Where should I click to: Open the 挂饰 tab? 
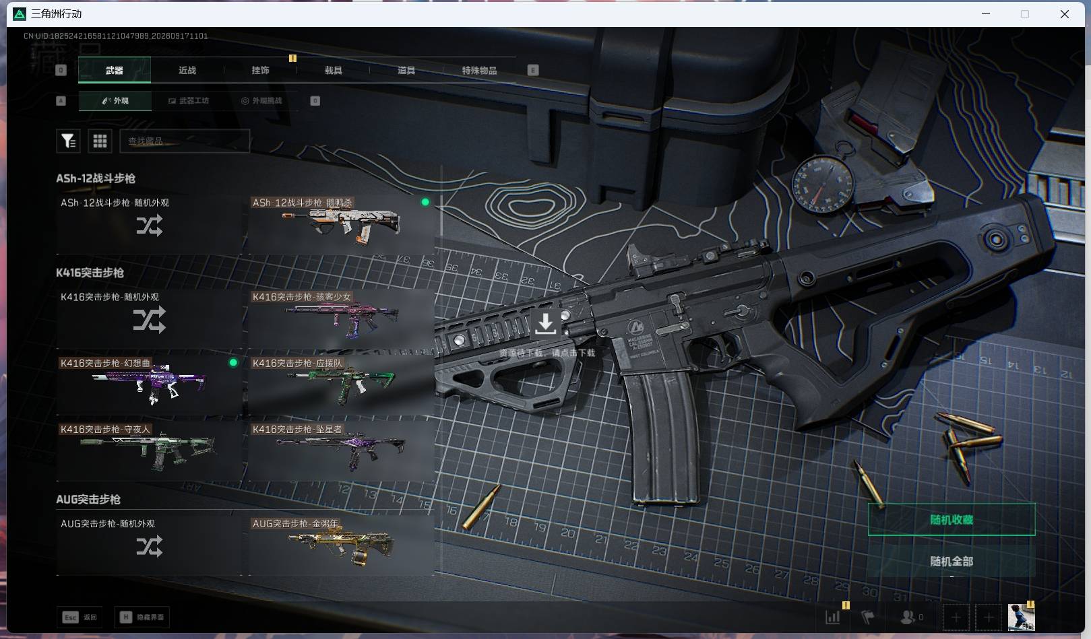click(x=260, y=70)
